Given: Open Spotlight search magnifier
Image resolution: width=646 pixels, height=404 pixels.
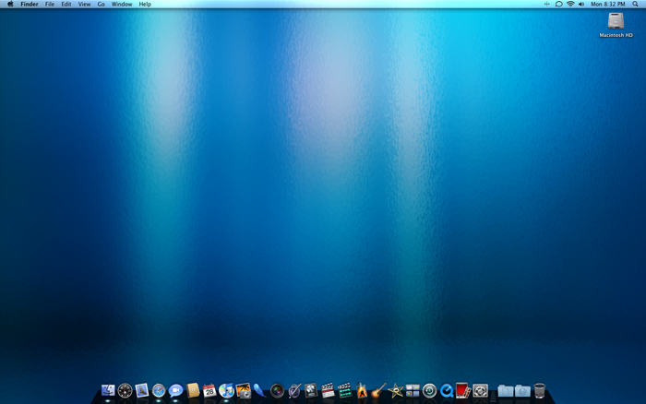Looking at the screenshot, I should (635, 4).
